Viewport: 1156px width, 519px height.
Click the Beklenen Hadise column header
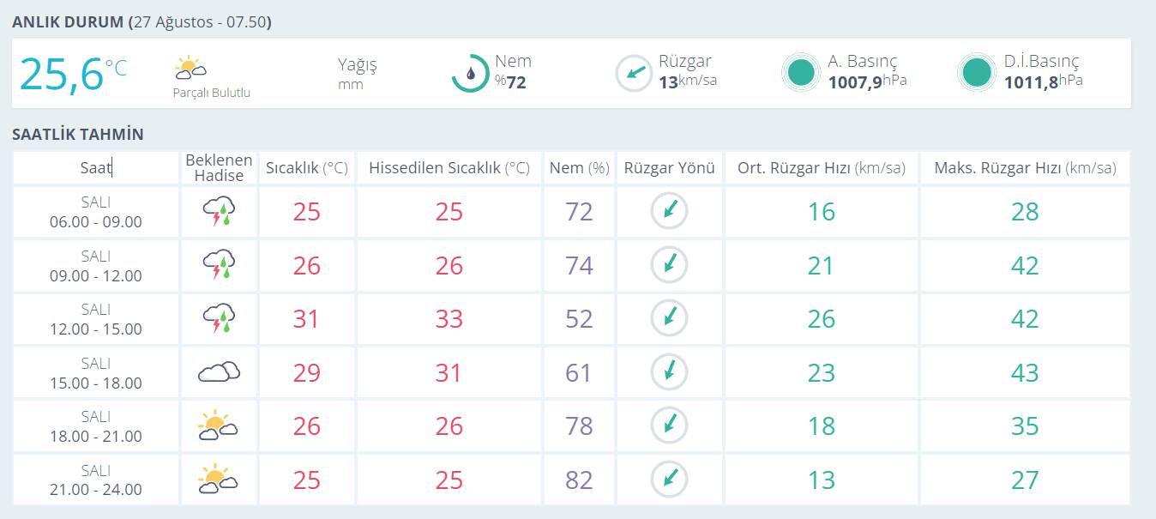(x=220, y=168)
